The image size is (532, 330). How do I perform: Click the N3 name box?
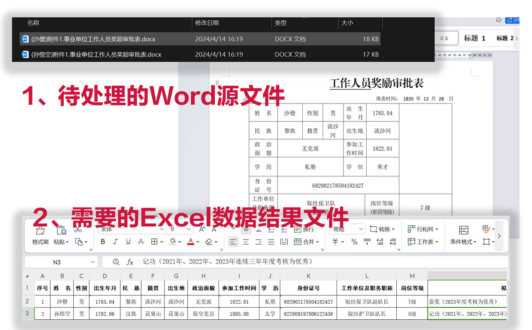61,262
